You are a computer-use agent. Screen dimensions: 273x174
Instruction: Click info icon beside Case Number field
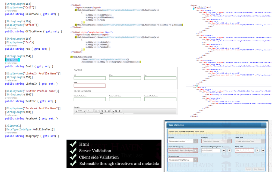(x=224, y=150)
